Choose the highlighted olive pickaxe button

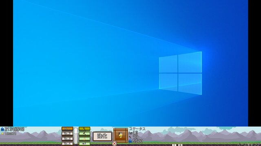(84, 129)
